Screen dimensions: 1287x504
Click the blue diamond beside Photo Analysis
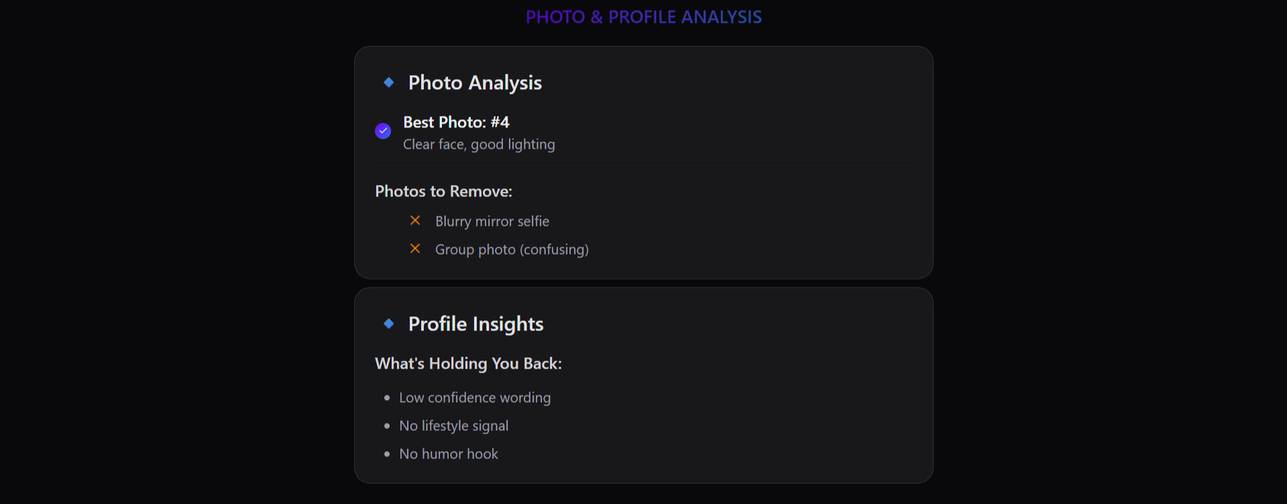coord(388,82)
